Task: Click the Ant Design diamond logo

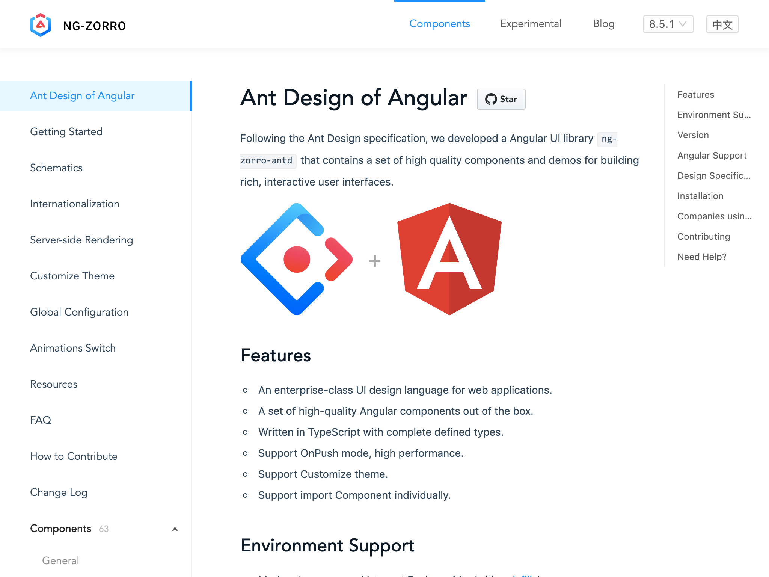Action: (297, 259)
